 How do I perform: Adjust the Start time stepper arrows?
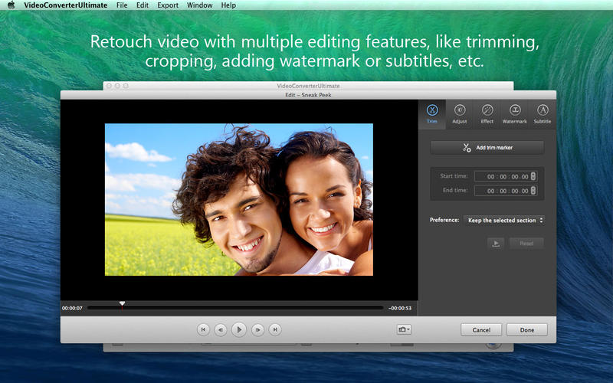click(x=533, y=176)
